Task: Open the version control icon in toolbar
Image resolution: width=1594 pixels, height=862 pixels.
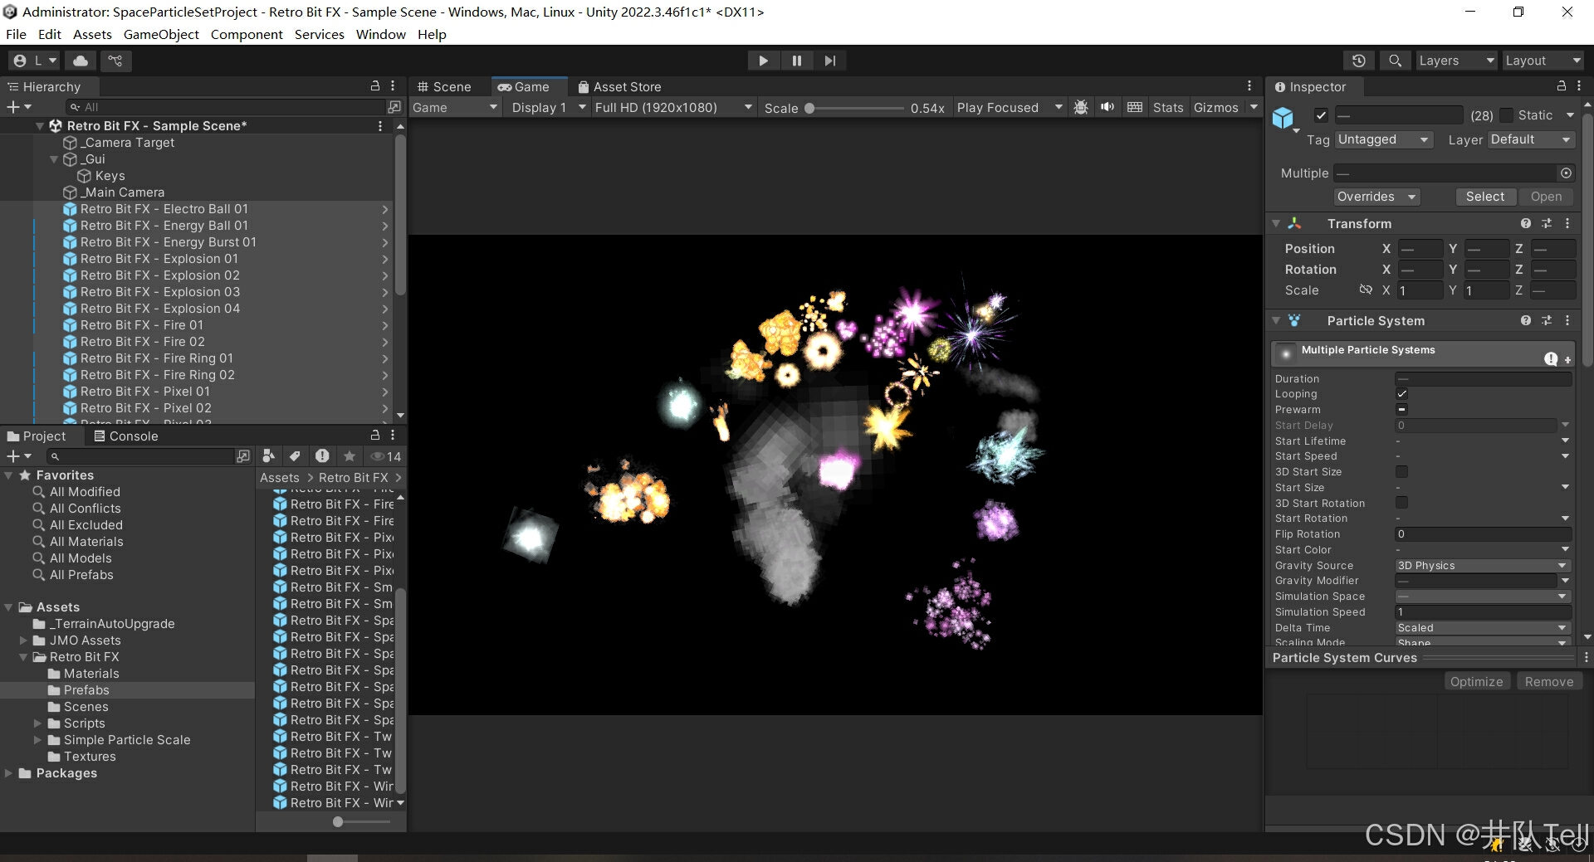Action: [115, 61]
